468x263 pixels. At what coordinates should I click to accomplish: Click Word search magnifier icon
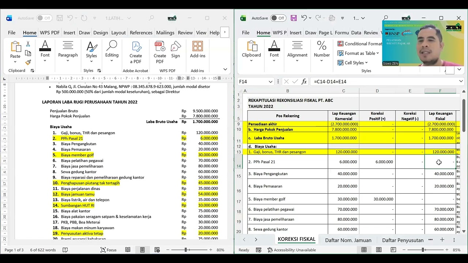pos(151,18)
